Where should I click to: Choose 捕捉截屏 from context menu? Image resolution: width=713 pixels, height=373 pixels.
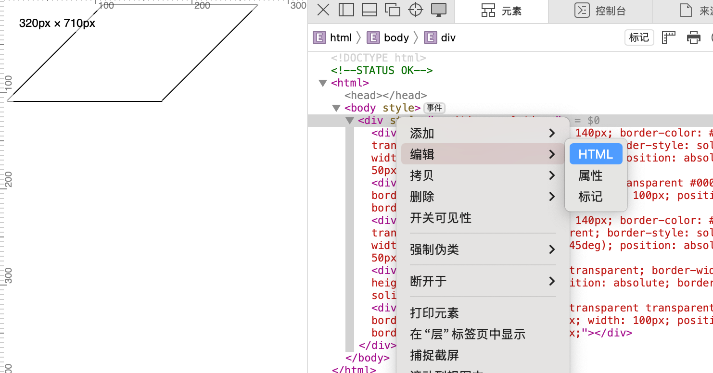(483, 355)
